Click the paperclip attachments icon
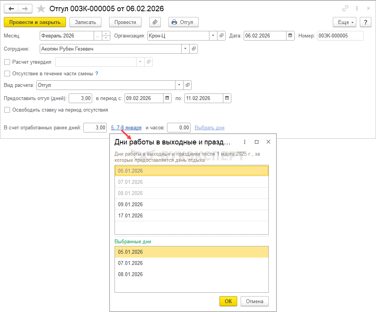This screenshot has width=376, height=312. pyautogui.click(x=154, y=22)
